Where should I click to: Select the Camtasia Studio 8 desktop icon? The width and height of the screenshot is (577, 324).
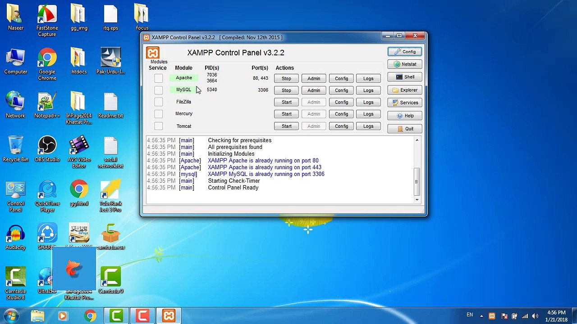(16, 283)
